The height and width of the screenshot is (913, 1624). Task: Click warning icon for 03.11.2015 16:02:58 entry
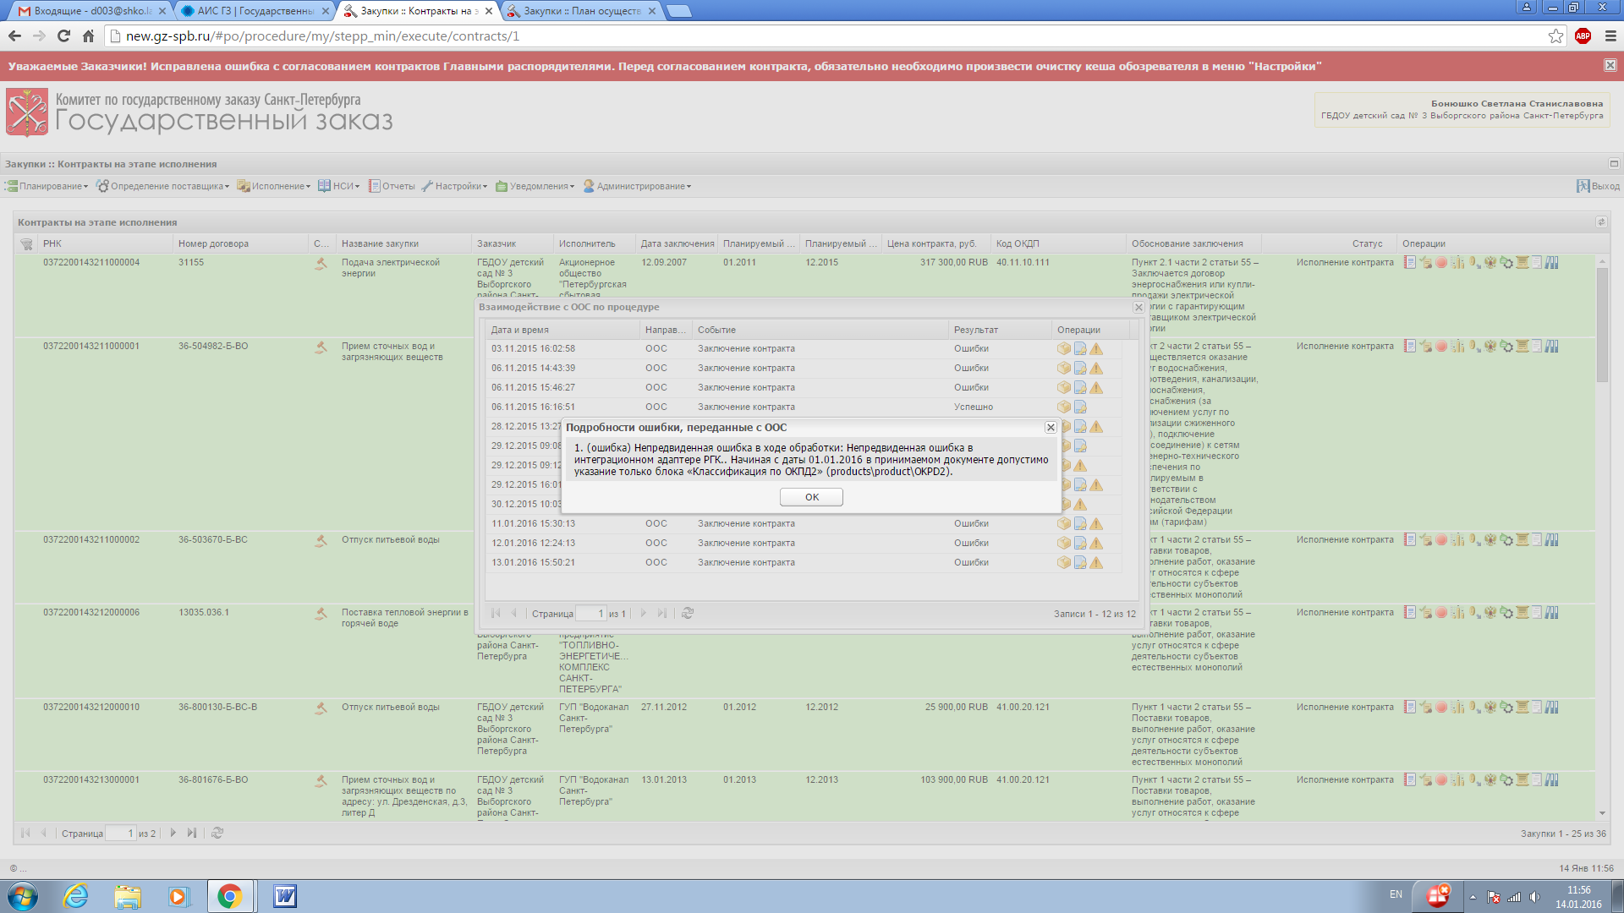click(x=1096, y=349)
